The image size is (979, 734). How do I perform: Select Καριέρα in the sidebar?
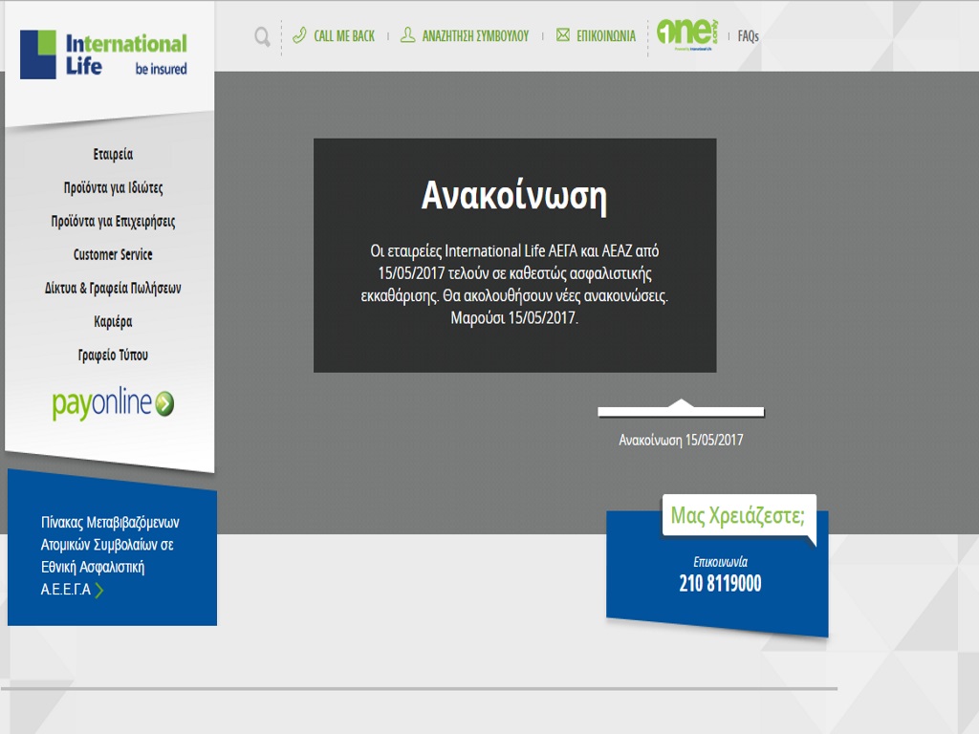[113, 322]
